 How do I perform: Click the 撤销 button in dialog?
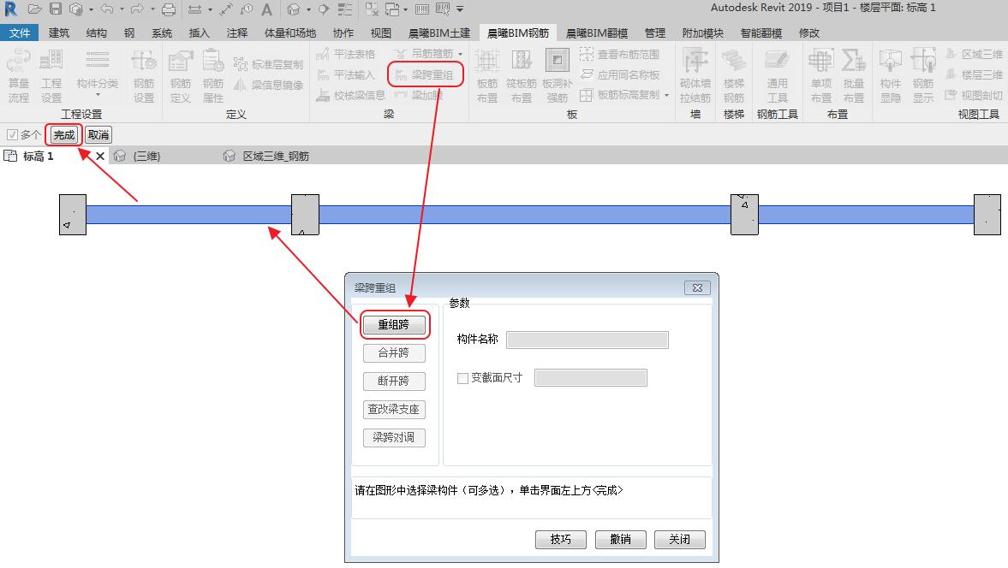[x=620, y=539]
